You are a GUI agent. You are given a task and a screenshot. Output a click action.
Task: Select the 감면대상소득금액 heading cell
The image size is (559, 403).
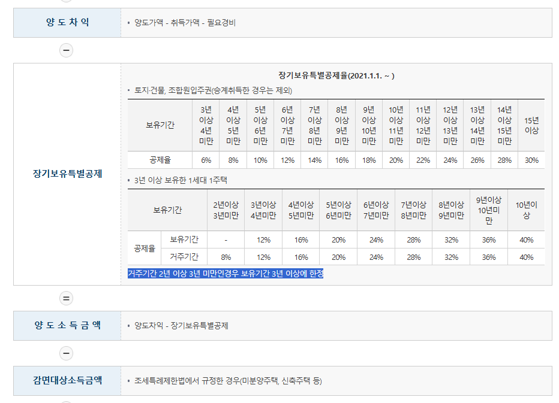click(x=67, y=381)
